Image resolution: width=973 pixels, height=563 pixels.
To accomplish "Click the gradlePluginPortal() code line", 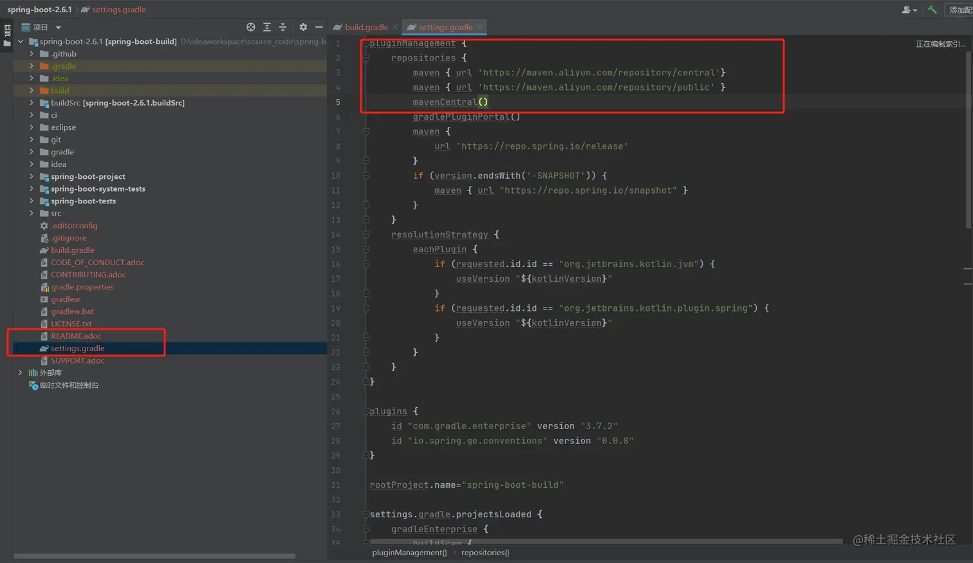I will tap(467, 117).
